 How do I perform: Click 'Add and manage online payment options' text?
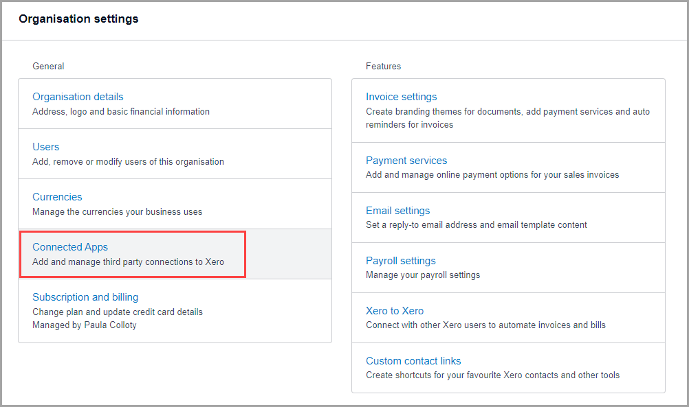tap(492, 174)
